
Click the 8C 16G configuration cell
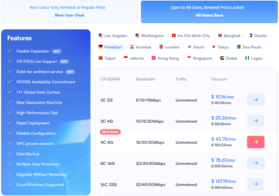pyautogui.click(x=108, y=163)
